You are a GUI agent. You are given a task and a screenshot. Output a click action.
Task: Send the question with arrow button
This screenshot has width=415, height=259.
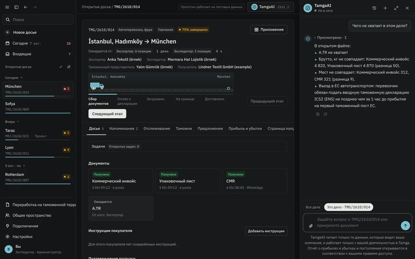coord(405,226)
